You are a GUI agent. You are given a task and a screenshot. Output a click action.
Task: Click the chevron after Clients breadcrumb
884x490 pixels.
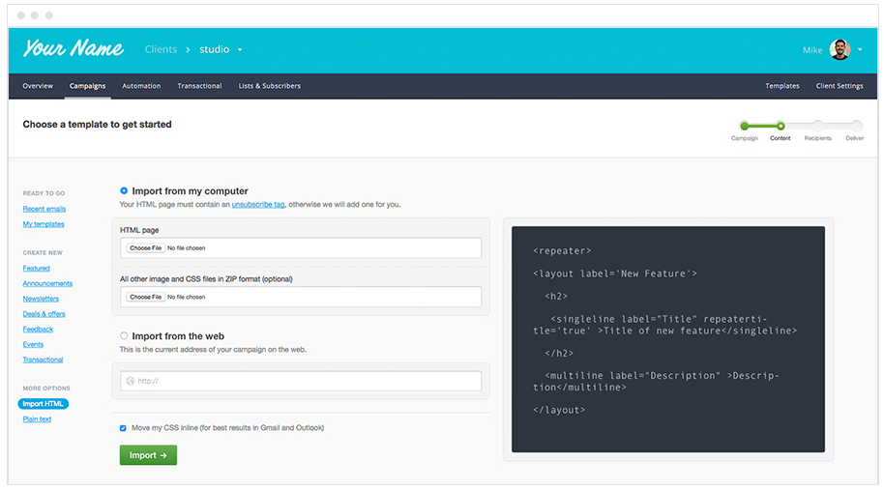click(188, 49)
